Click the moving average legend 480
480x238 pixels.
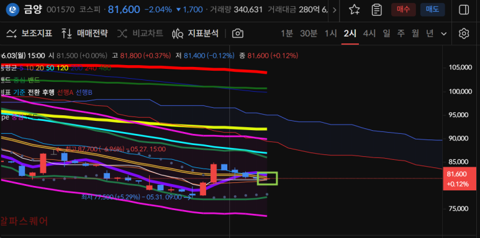point(105,68)
